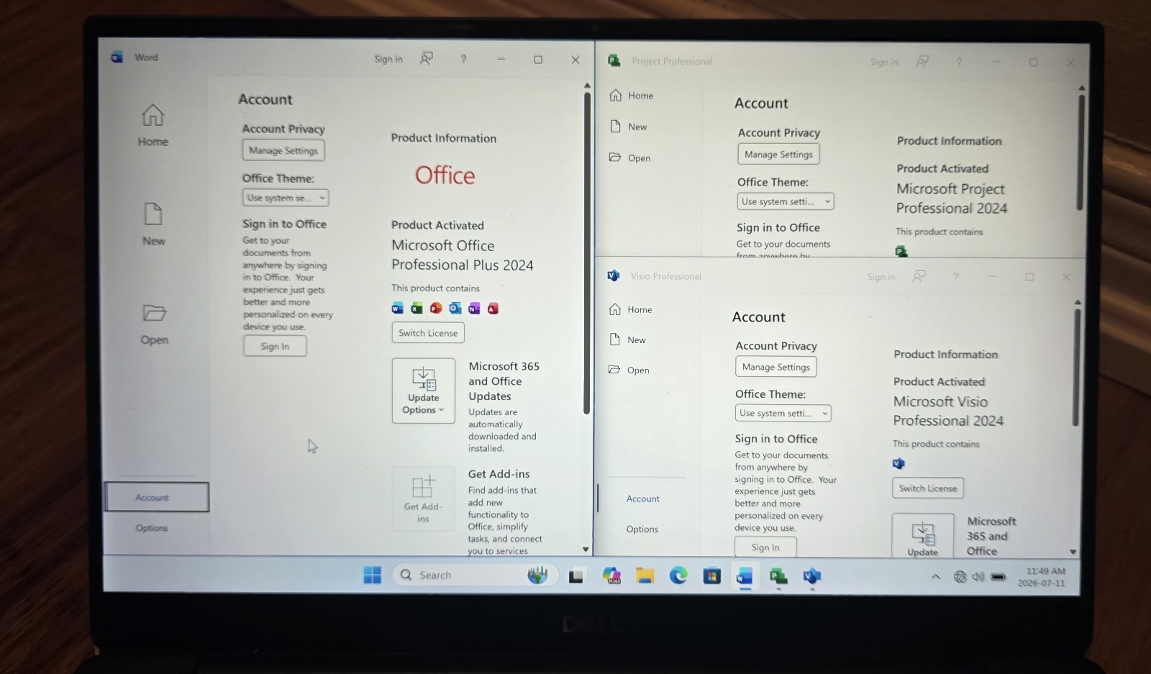The image size is (1151, 674).
Task: Open Home in Project Professional sidebar
Action: click(x=632, y=96)
